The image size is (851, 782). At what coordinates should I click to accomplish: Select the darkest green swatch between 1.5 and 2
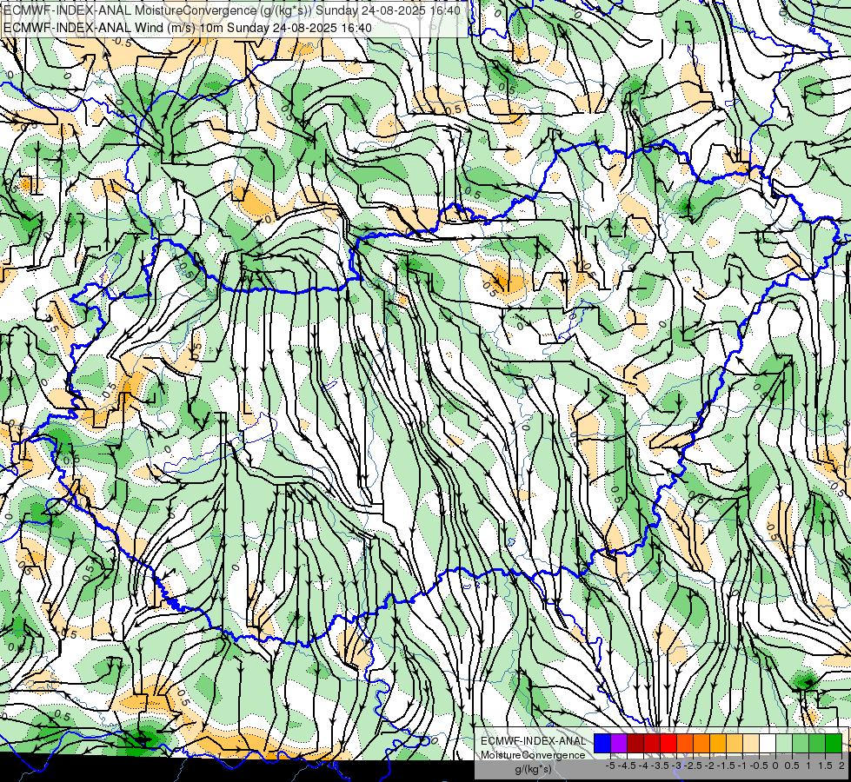click(834, 743)
